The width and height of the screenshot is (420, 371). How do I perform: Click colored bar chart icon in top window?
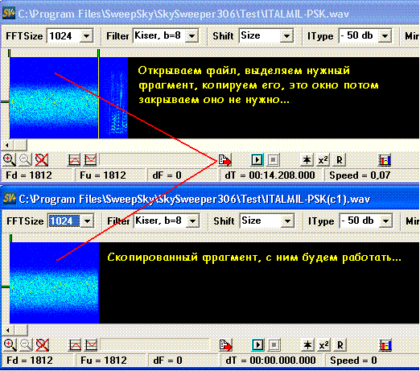coord(385,160)
